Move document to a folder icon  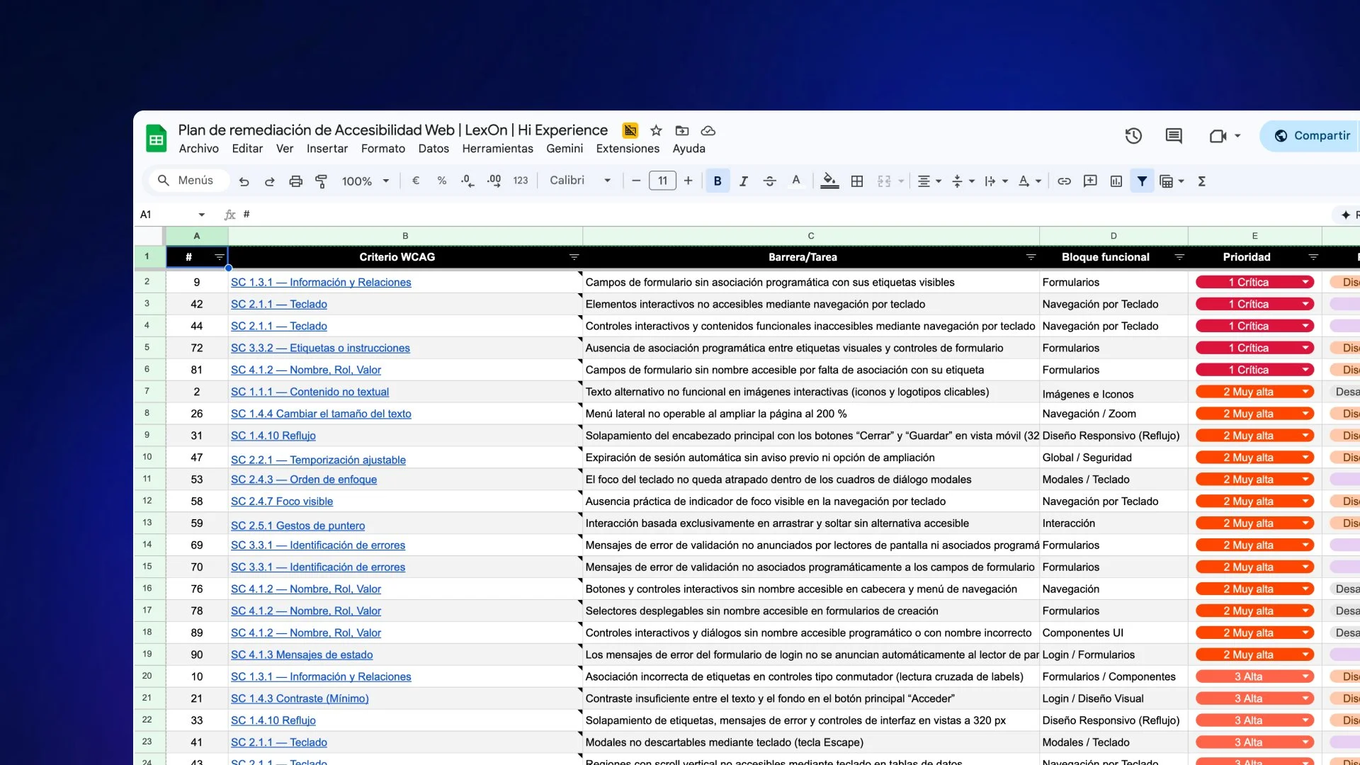coord(681,130)
